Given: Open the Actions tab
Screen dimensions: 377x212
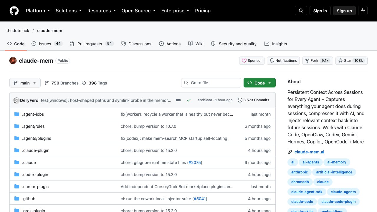Looking at the screenshot, I should [170, 44].
